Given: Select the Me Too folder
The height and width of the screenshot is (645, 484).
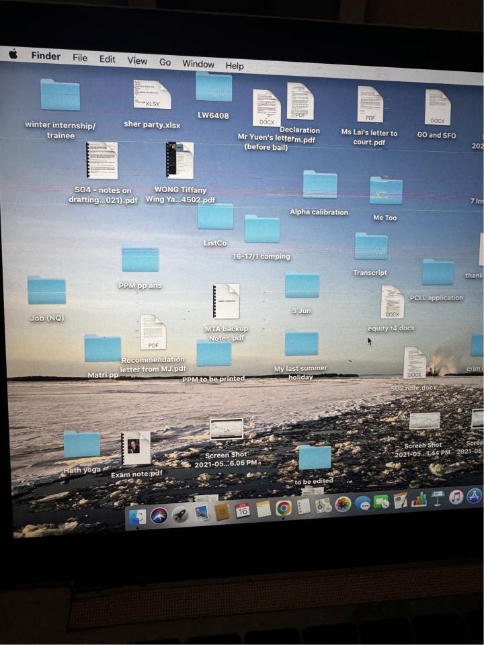Looking at the screenshot, I should 386,190.
